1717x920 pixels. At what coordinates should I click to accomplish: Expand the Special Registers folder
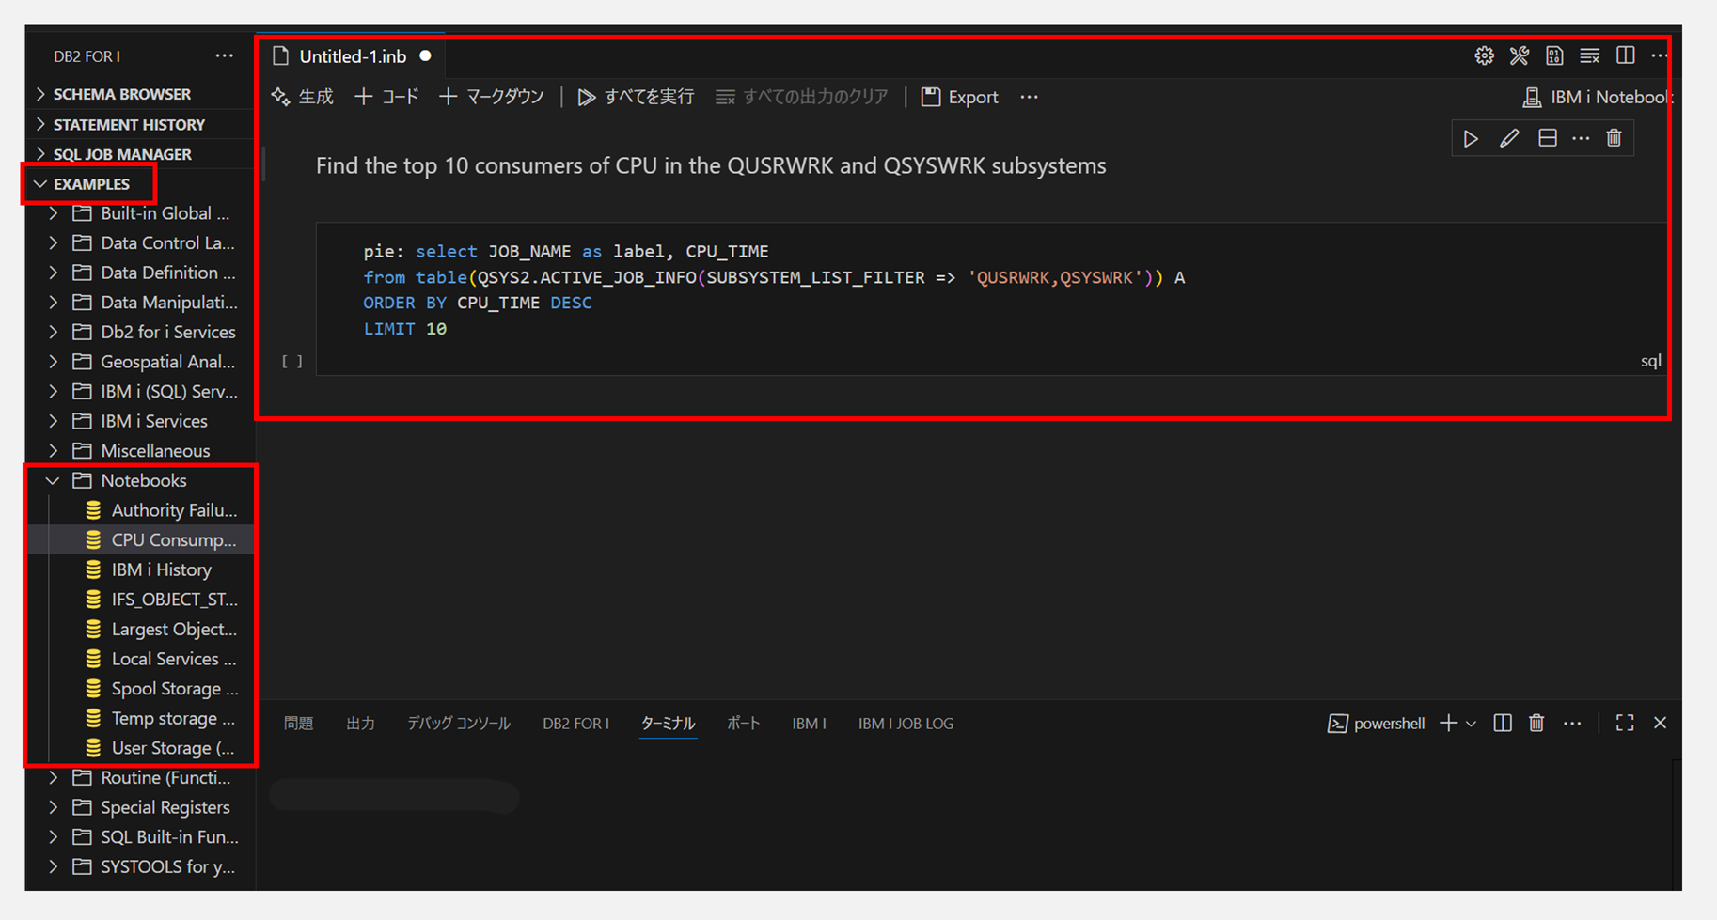tap(141, 807)
